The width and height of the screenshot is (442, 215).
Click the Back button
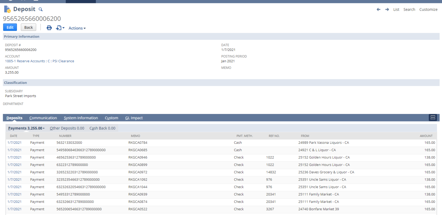[28, 27]
